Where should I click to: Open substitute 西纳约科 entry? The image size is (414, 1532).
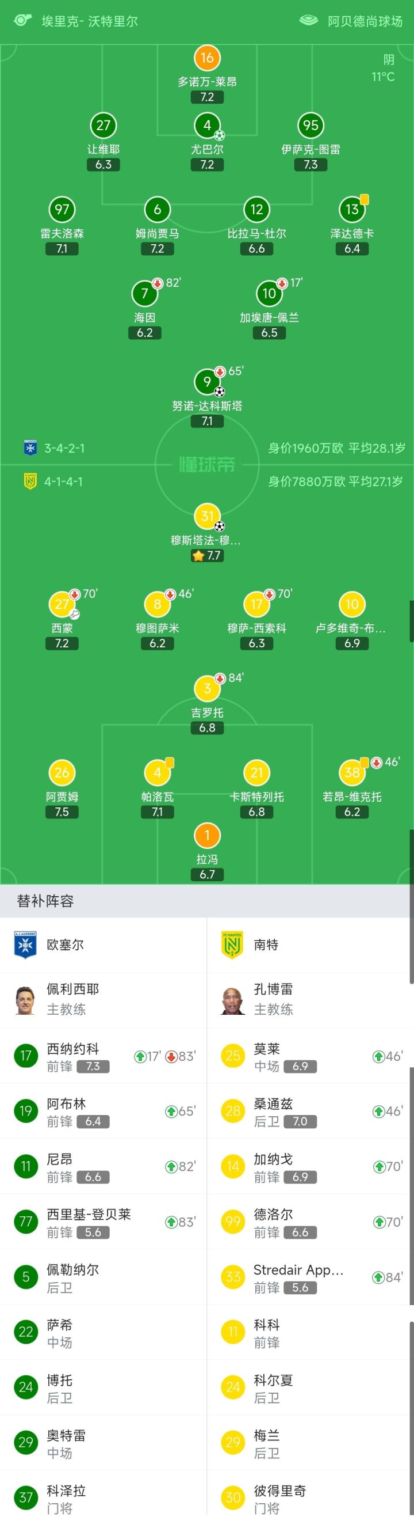pyautogui.click(x=72, y=1056)
